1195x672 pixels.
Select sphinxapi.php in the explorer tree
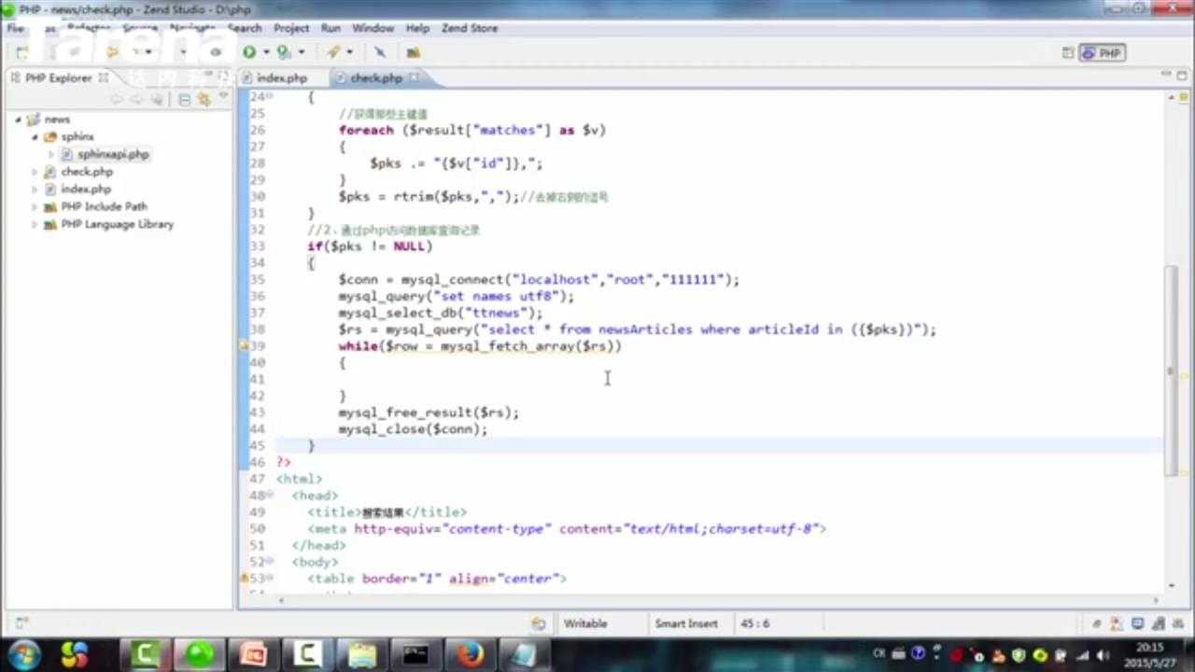click(x=113, y=154)
